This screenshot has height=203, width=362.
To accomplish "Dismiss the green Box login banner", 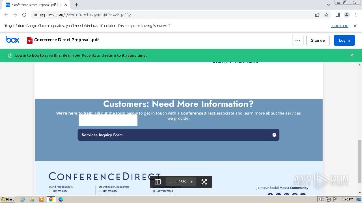I will click(x=352, y=55).
